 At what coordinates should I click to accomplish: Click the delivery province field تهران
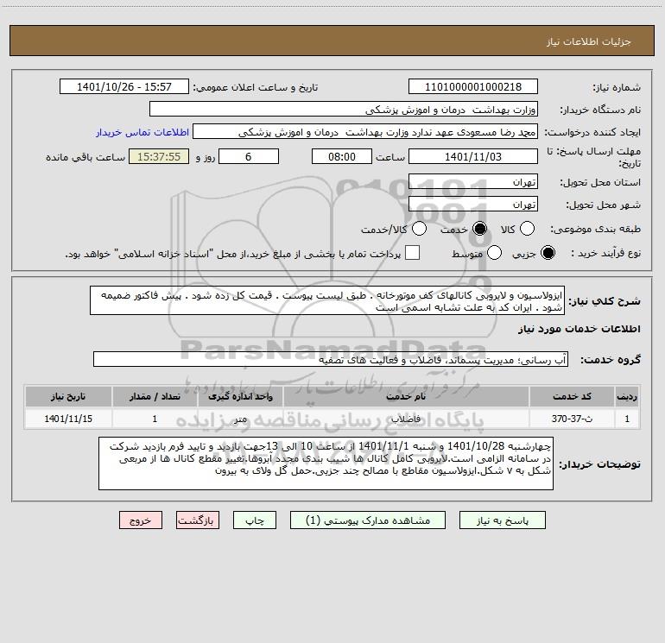(473, 182)
